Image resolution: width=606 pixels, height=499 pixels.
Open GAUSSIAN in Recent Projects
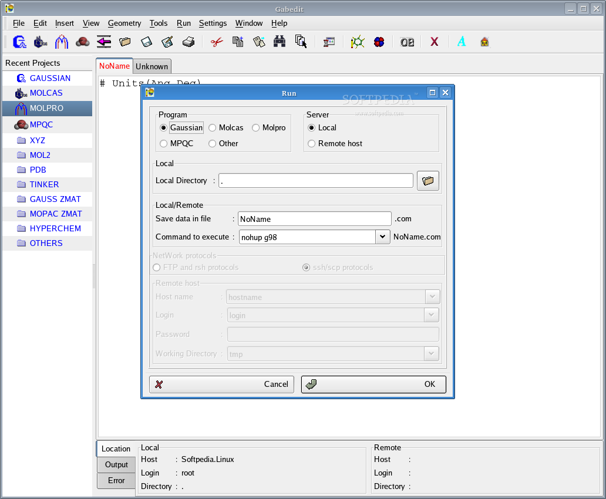point(48,78)
